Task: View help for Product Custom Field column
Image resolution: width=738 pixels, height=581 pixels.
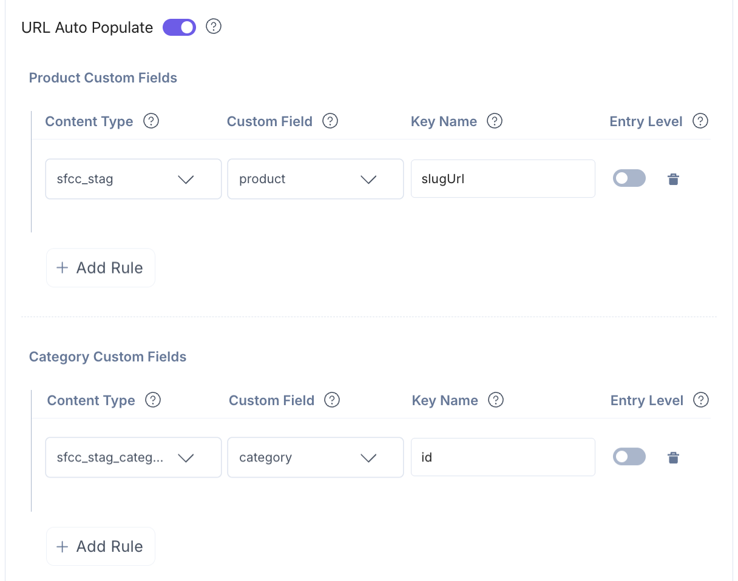Action: [330, 121]
